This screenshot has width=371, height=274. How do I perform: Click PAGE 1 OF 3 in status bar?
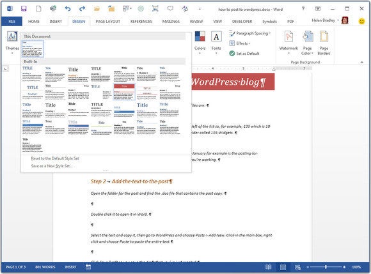[15, 267]
